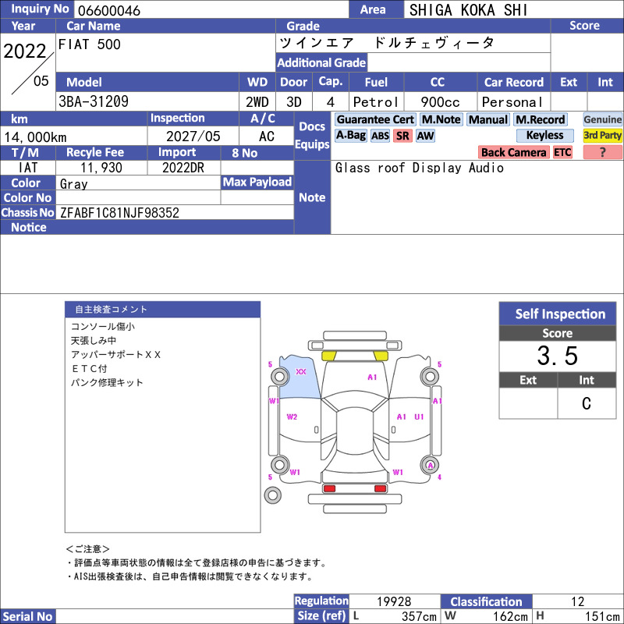Select the M.Note document badge

[x=441, y=119]
